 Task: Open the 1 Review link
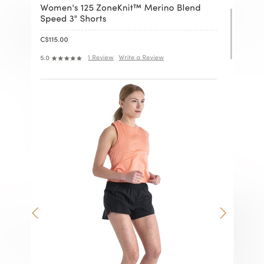coord(101,58)
